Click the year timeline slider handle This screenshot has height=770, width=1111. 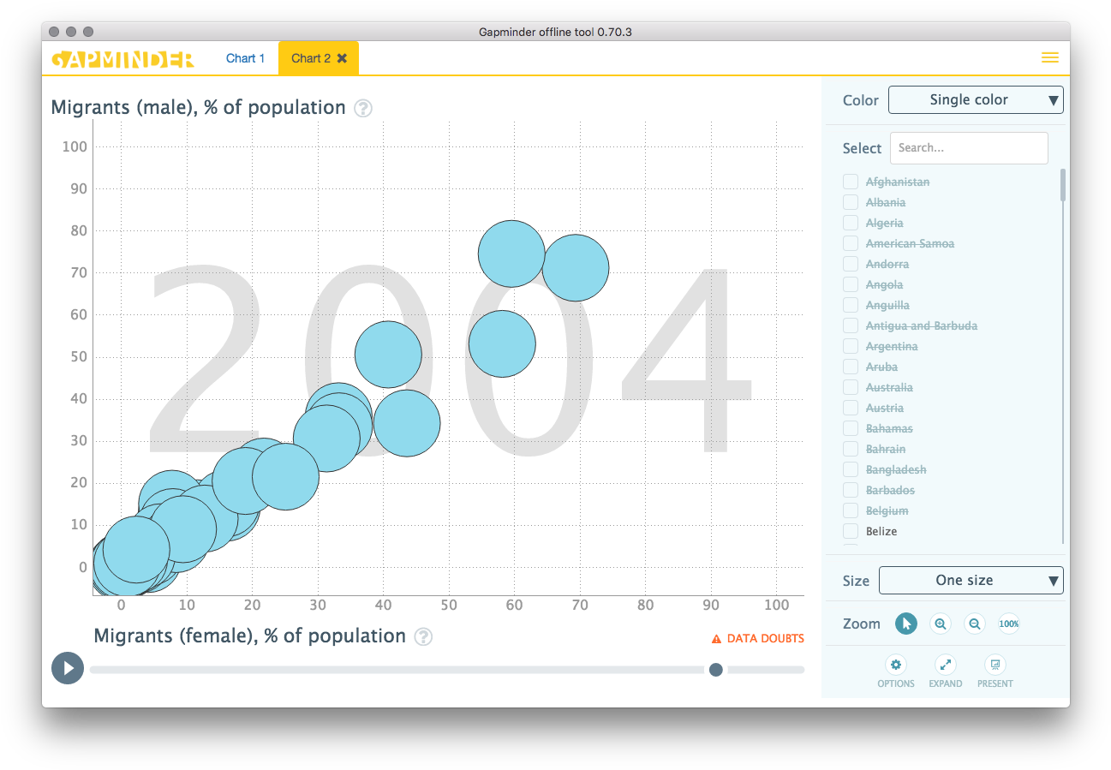tap(716, 670)
